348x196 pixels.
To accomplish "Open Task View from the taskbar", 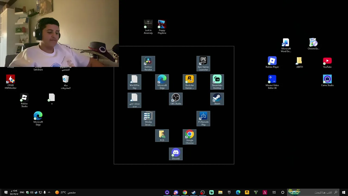I will tap(274, 192).
